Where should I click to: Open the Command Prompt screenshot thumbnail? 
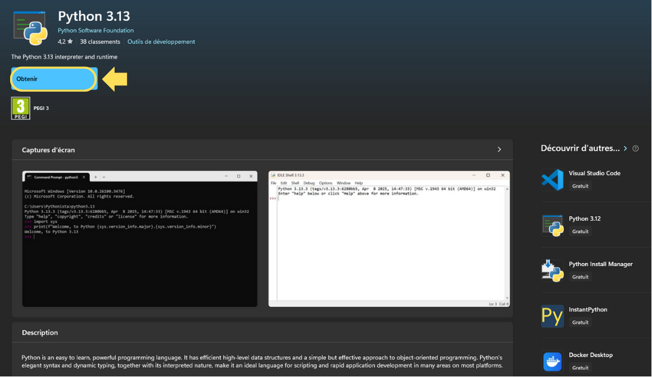coord(140,239)
